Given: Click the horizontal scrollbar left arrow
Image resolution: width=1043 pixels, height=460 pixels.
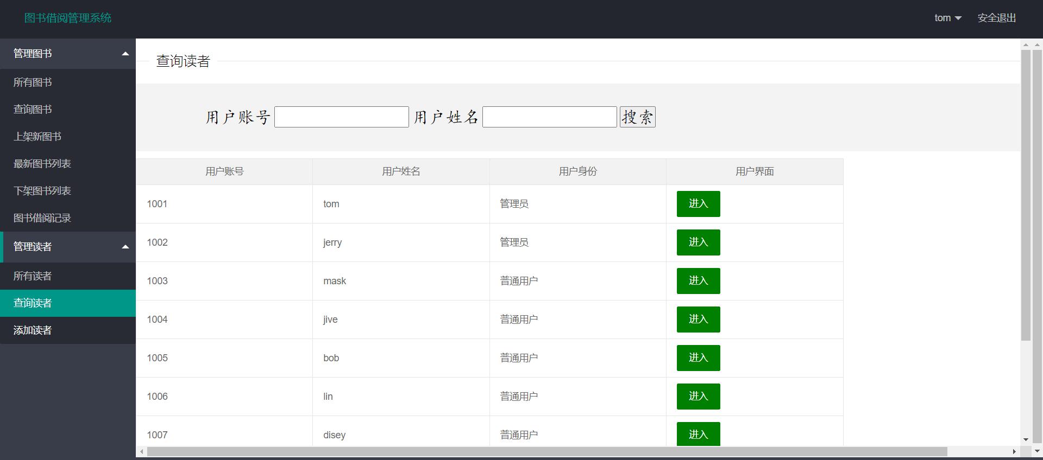Looking at the screenshot, I should [x=142, y=452].
